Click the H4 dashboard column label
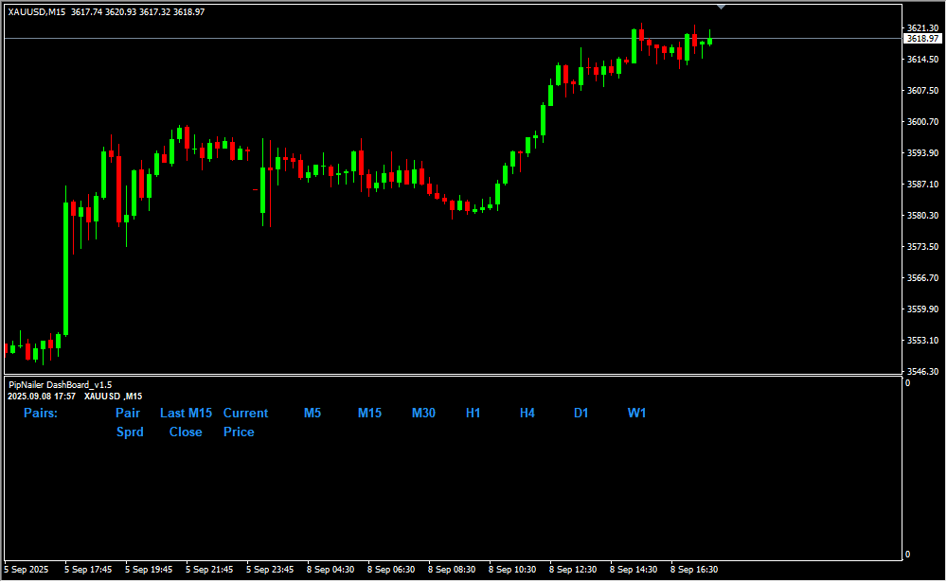Screen dimensions: 947x582 tap(527, 414)
